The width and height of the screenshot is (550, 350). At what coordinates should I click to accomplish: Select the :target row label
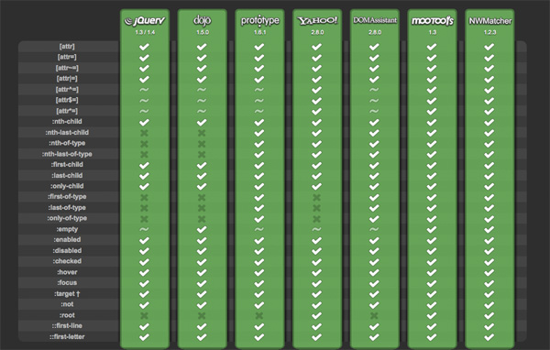coord(67,293)
